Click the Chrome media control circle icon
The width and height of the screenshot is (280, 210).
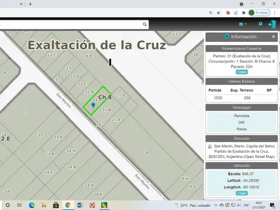(x=242, y=4)
